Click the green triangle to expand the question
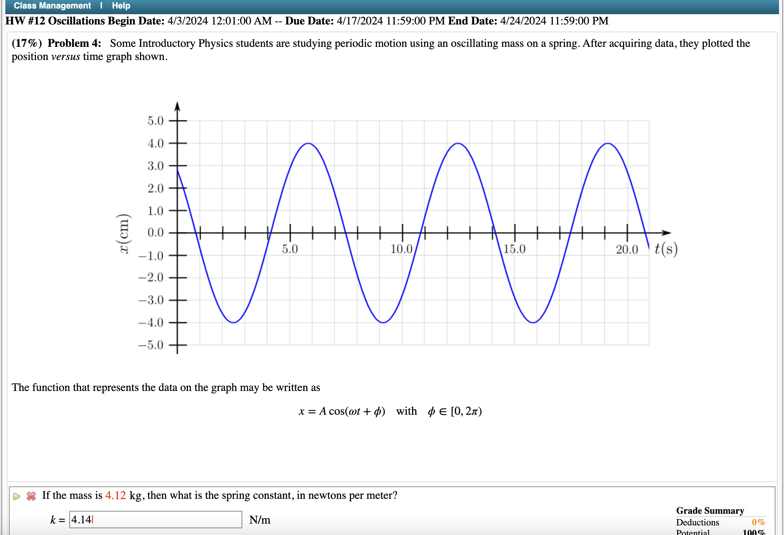 pyautogui.click(x=17, y=496)
